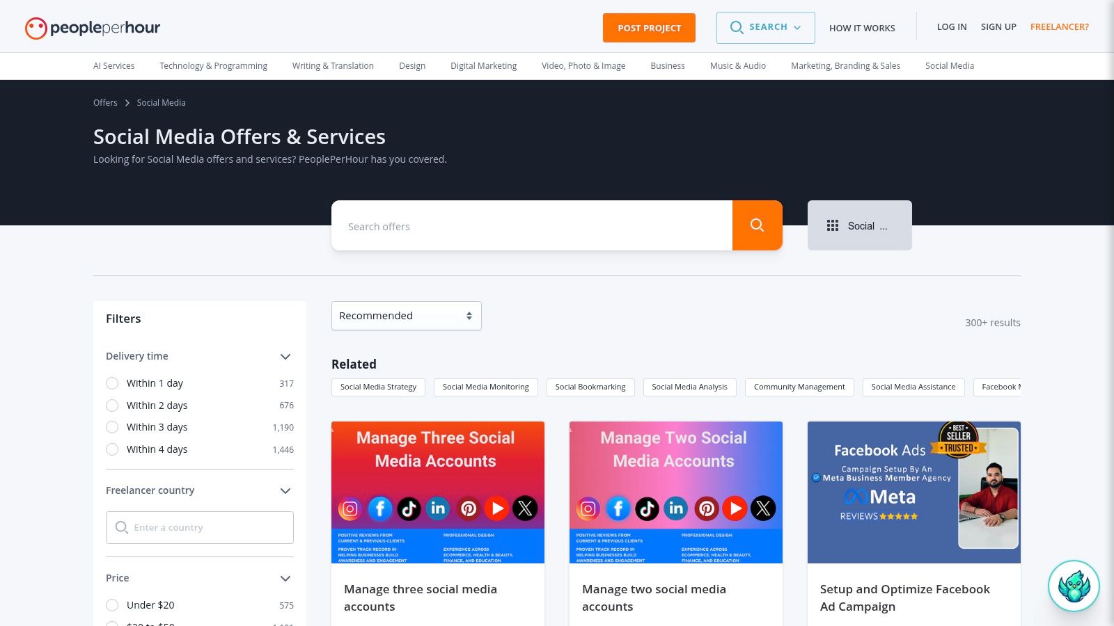Click 'Setup and Optimize Facebook Ad Campaign' title
The height and width of the screenshot is (626, 1114).
point(905,597)
